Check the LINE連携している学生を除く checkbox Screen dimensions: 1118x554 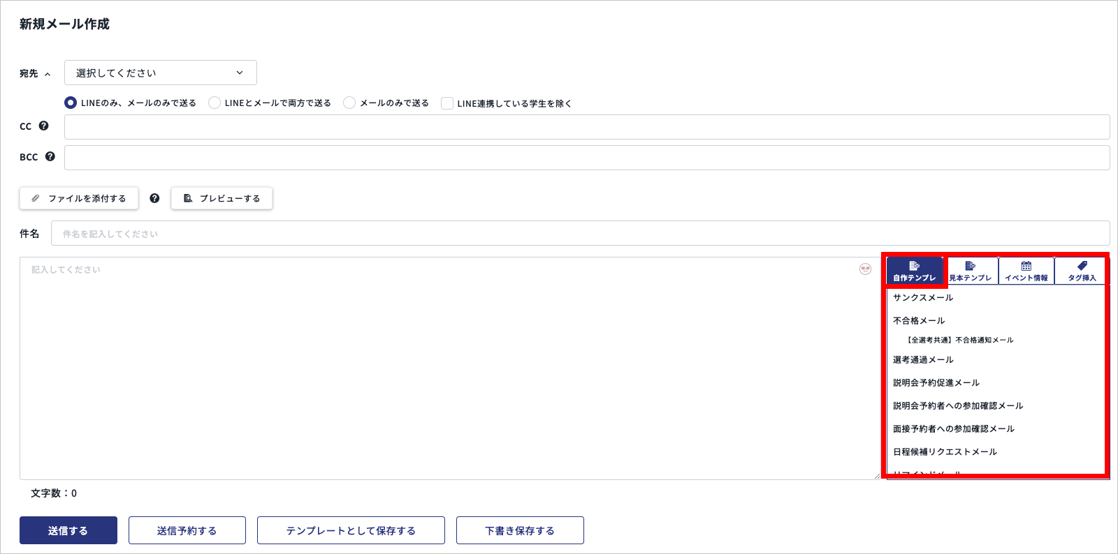pos(447,103)
